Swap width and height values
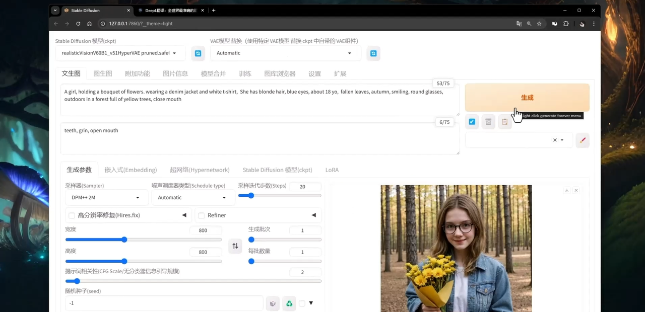The width and height of the screenshot is (645, 312). 235,246
